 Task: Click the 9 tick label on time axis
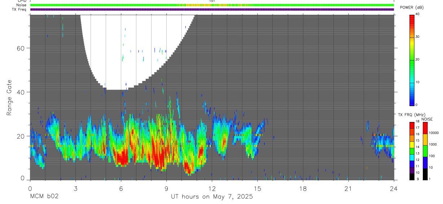(x=166, y=189)
